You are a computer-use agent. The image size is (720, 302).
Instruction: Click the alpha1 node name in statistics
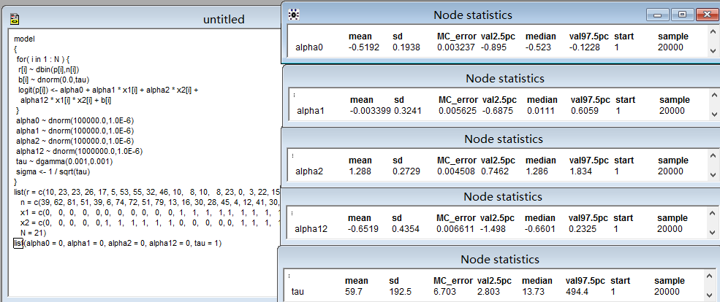[311, 110]
